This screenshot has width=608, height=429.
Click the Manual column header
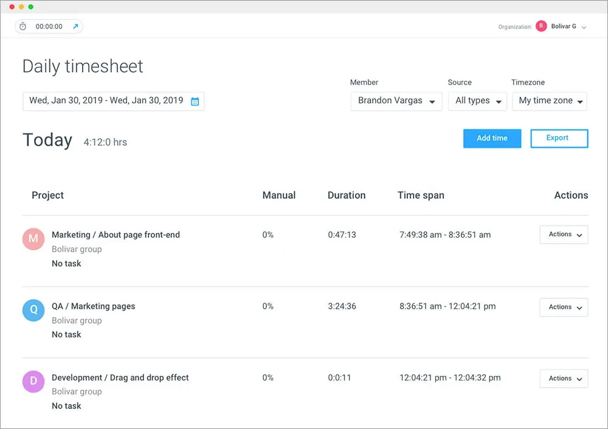click(x=279, y=195)
